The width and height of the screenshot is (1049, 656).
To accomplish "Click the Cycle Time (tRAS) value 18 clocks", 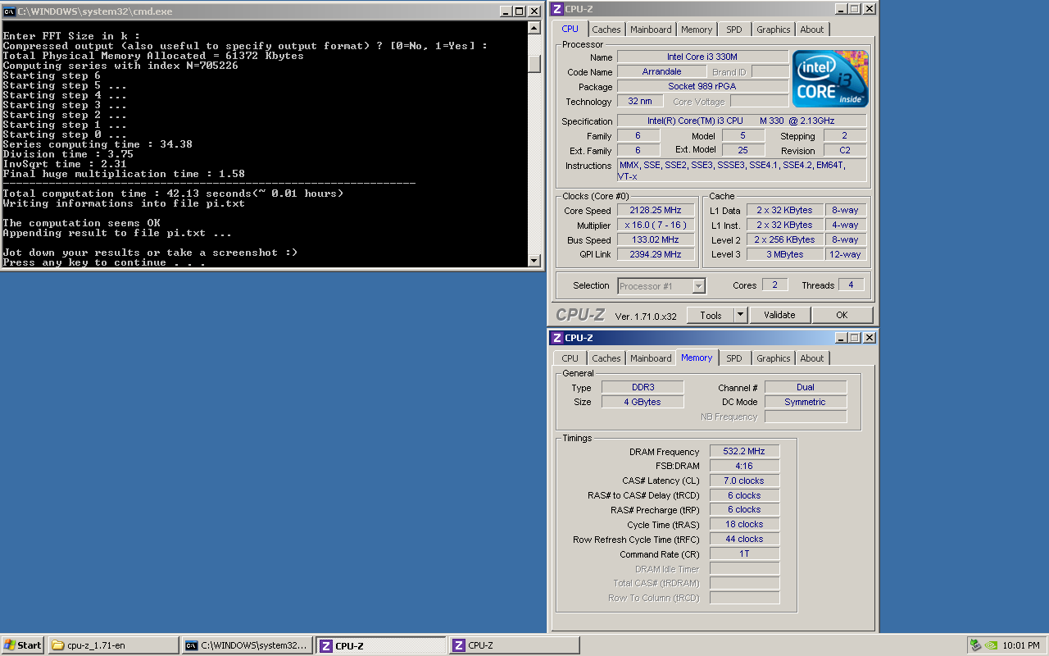I will pos(744,525).
